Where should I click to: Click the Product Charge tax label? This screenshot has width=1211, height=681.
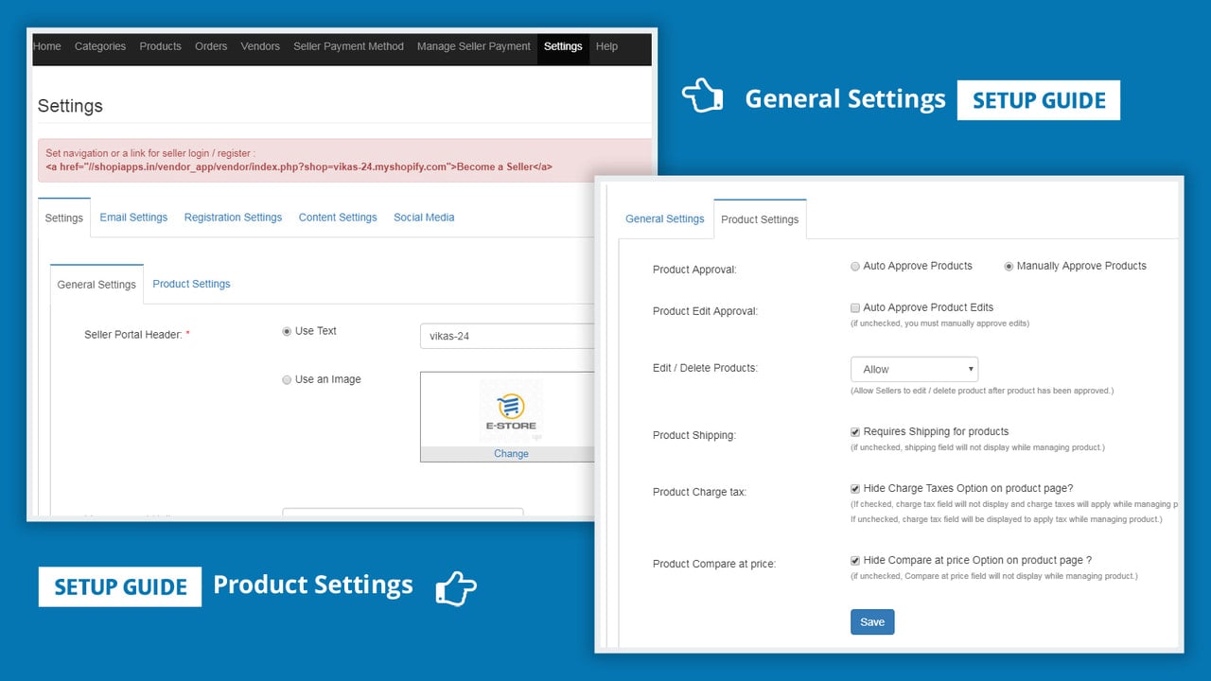699,492
